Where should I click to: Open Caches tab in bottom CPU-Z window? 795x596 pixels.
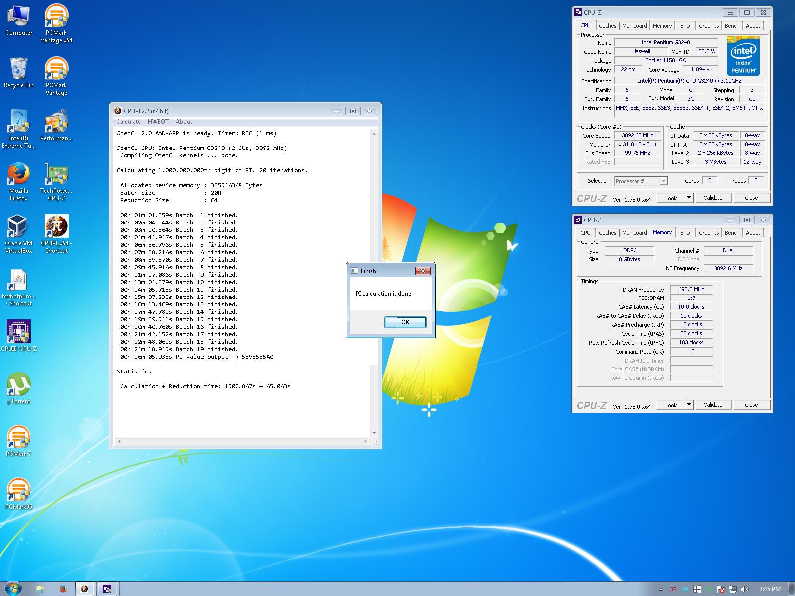[x=607, y=233]
